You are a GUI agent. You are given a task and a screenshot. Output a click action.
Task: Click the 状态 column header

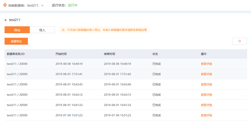tap(155, 54)
